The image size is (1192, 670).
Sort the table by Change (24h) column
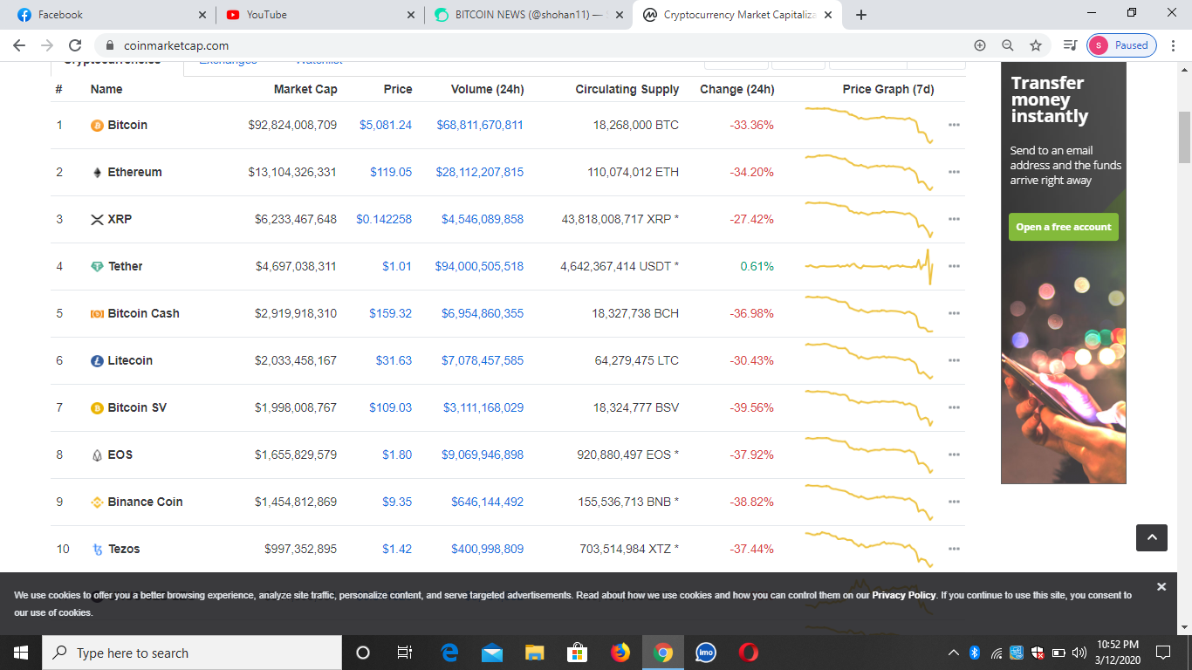[736, 89]
